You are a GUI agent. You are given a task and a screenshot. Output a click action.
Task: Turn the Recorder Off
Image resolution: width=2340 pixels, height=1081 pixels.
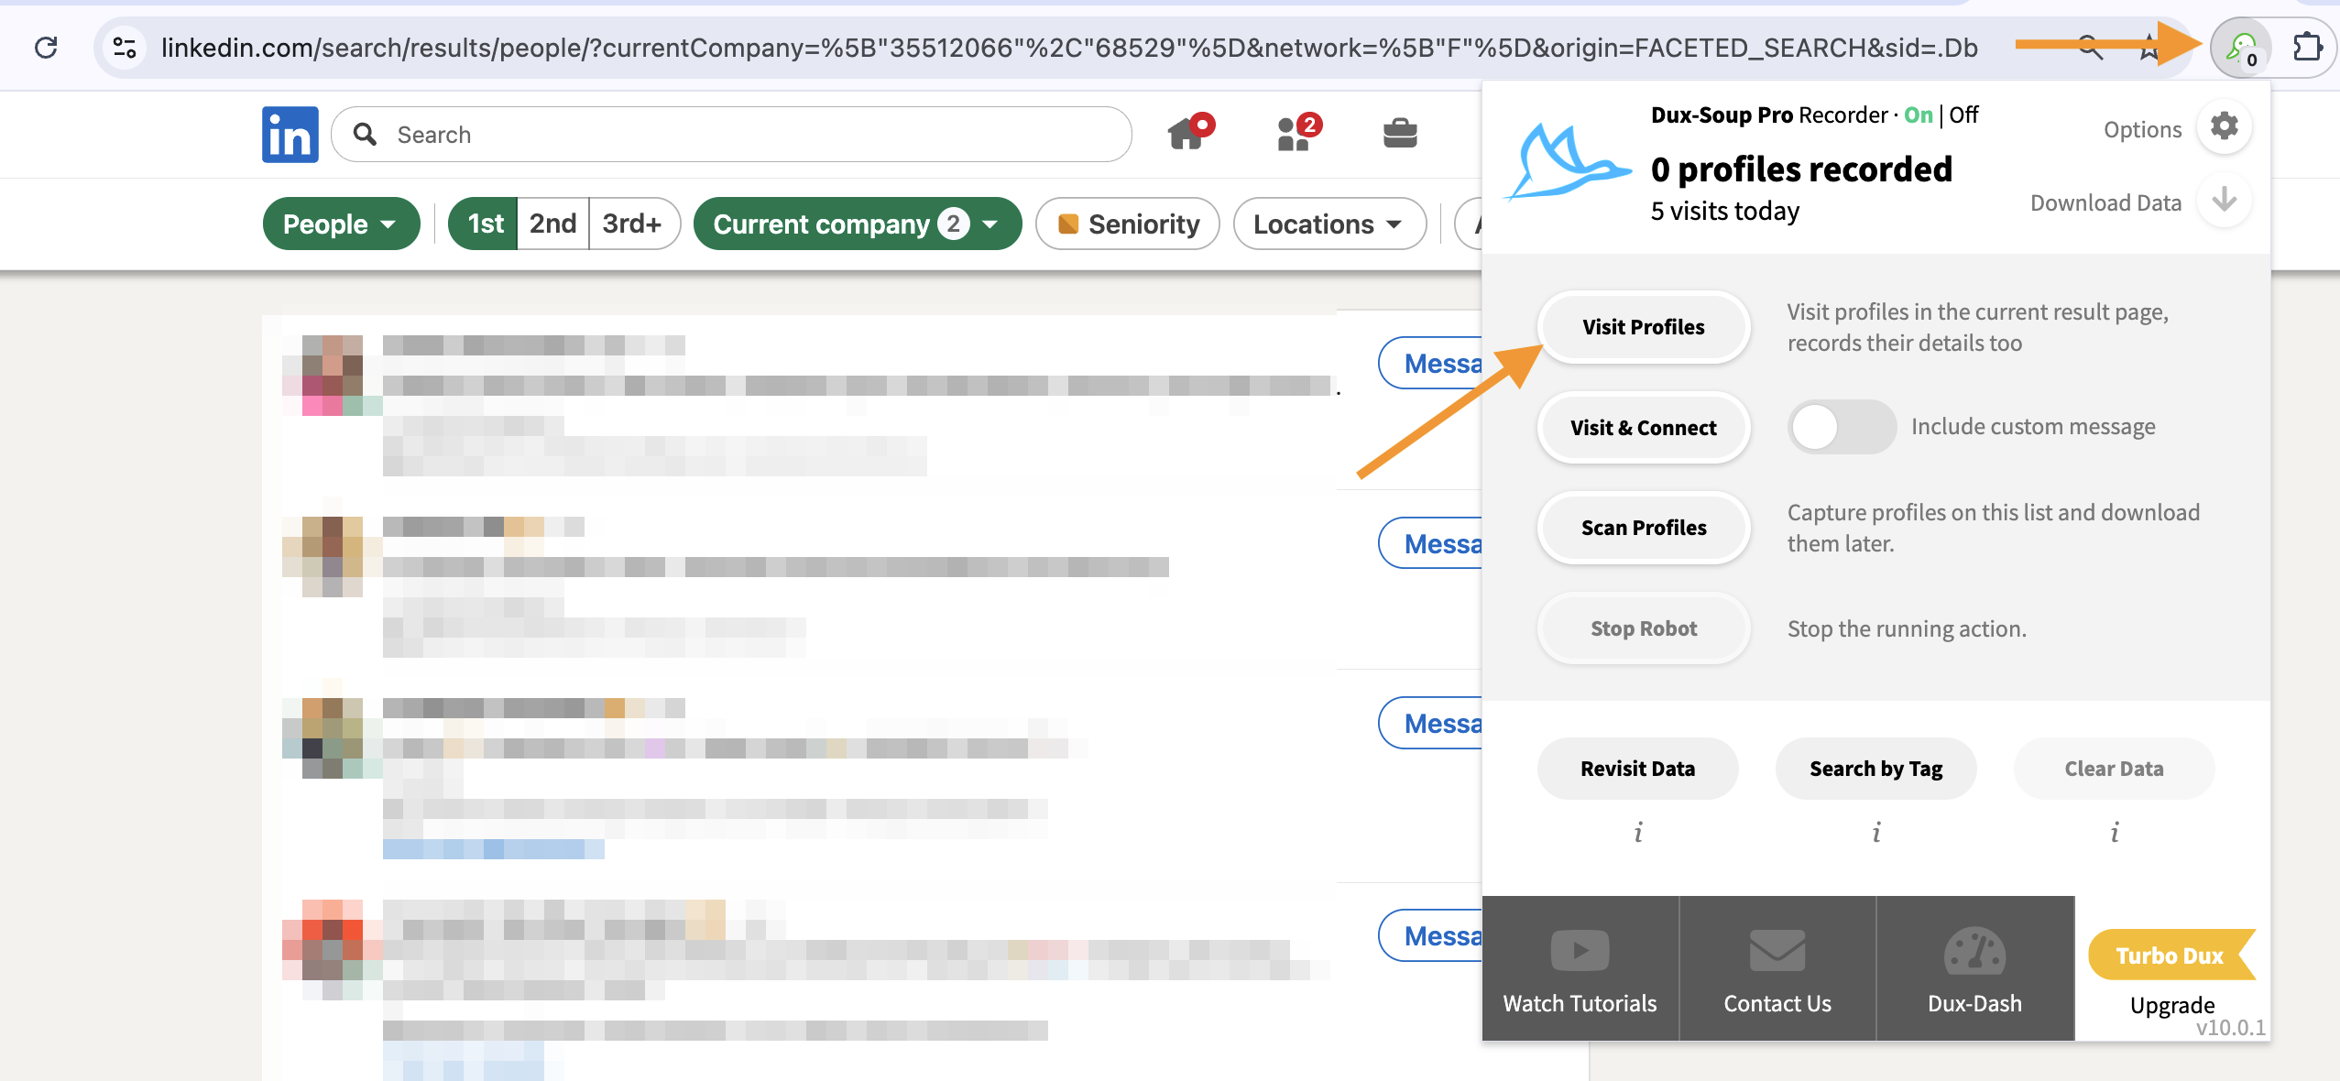click(x=1963, y=115)
